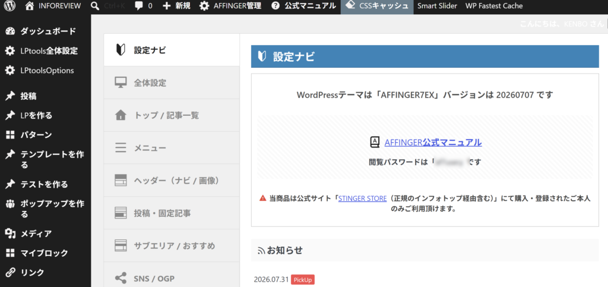Click the layout icon for 投稿・固定記事
608x287 pixels.
121,213
